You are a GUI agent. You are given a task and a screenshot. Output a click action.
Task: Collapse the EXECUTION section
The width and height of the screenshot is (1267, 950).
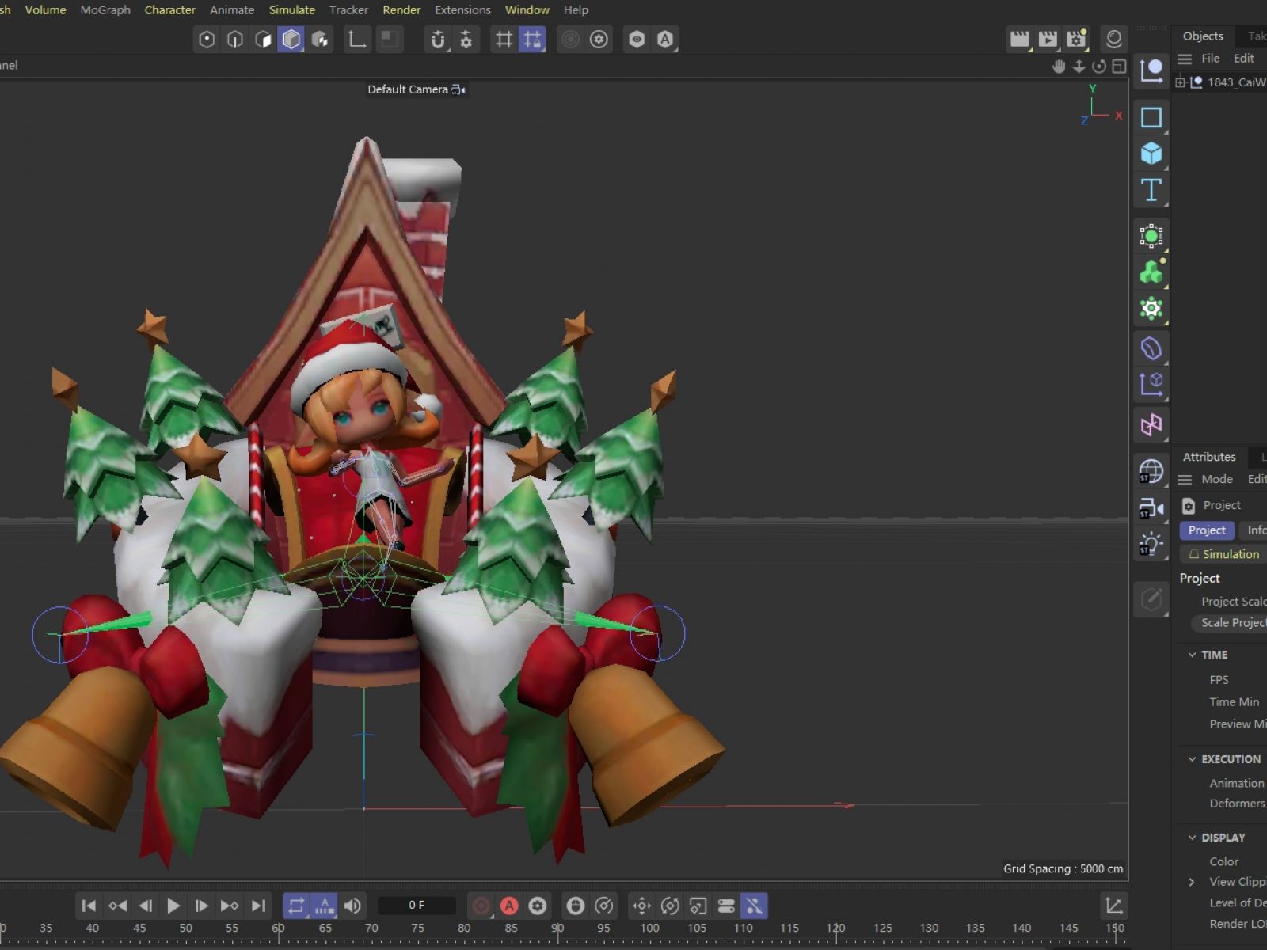[1192, 759]
